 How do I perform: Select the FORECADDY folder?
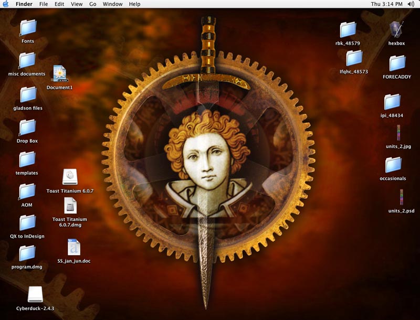397,63
